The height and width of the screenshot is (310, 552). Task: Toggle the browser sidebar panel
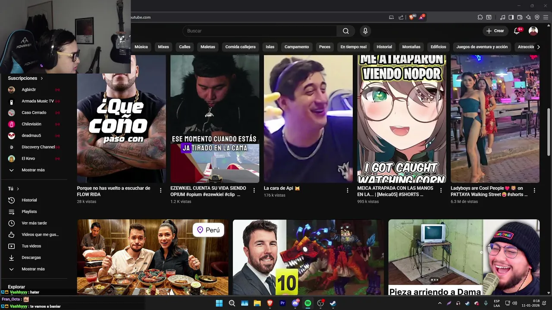pyautogui.click(x=511, y=17)
